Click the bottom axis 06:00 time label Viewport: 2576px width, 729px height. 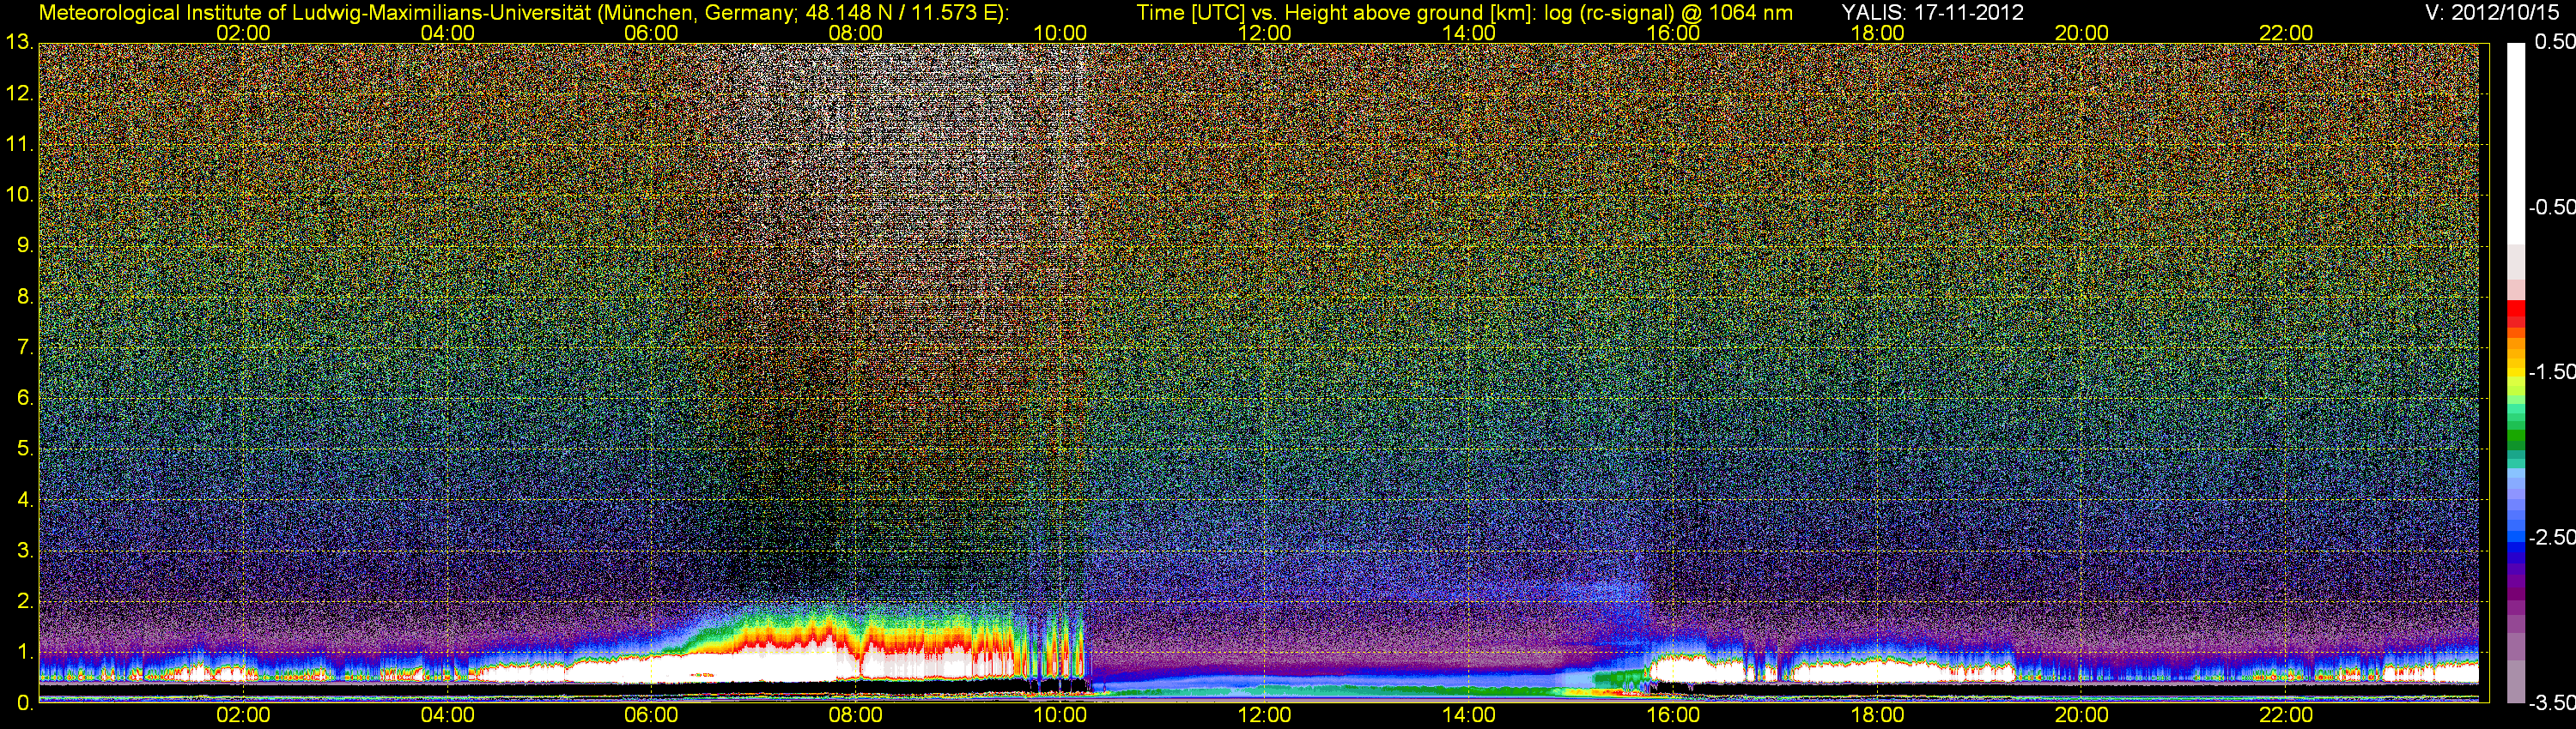[x=651, y=715]
